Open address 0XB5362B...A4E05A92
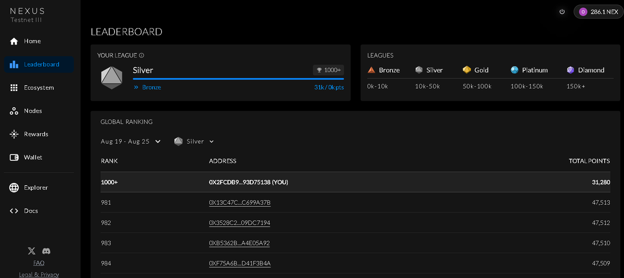 click(239, 243)
